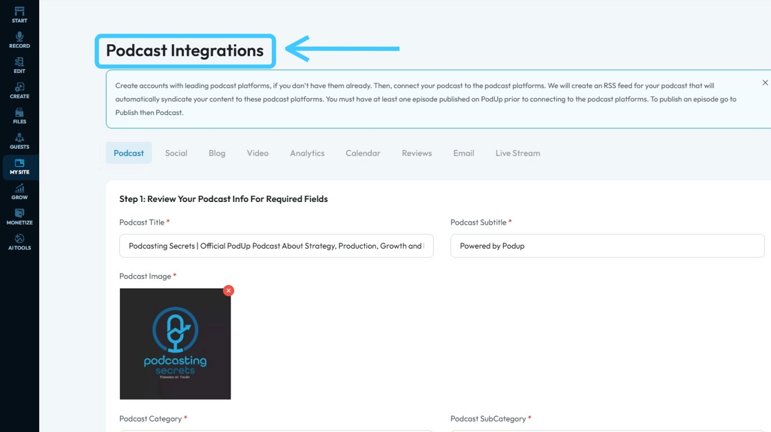
Task: Open the Start section in sidebar
Action: tap(19, 14)
